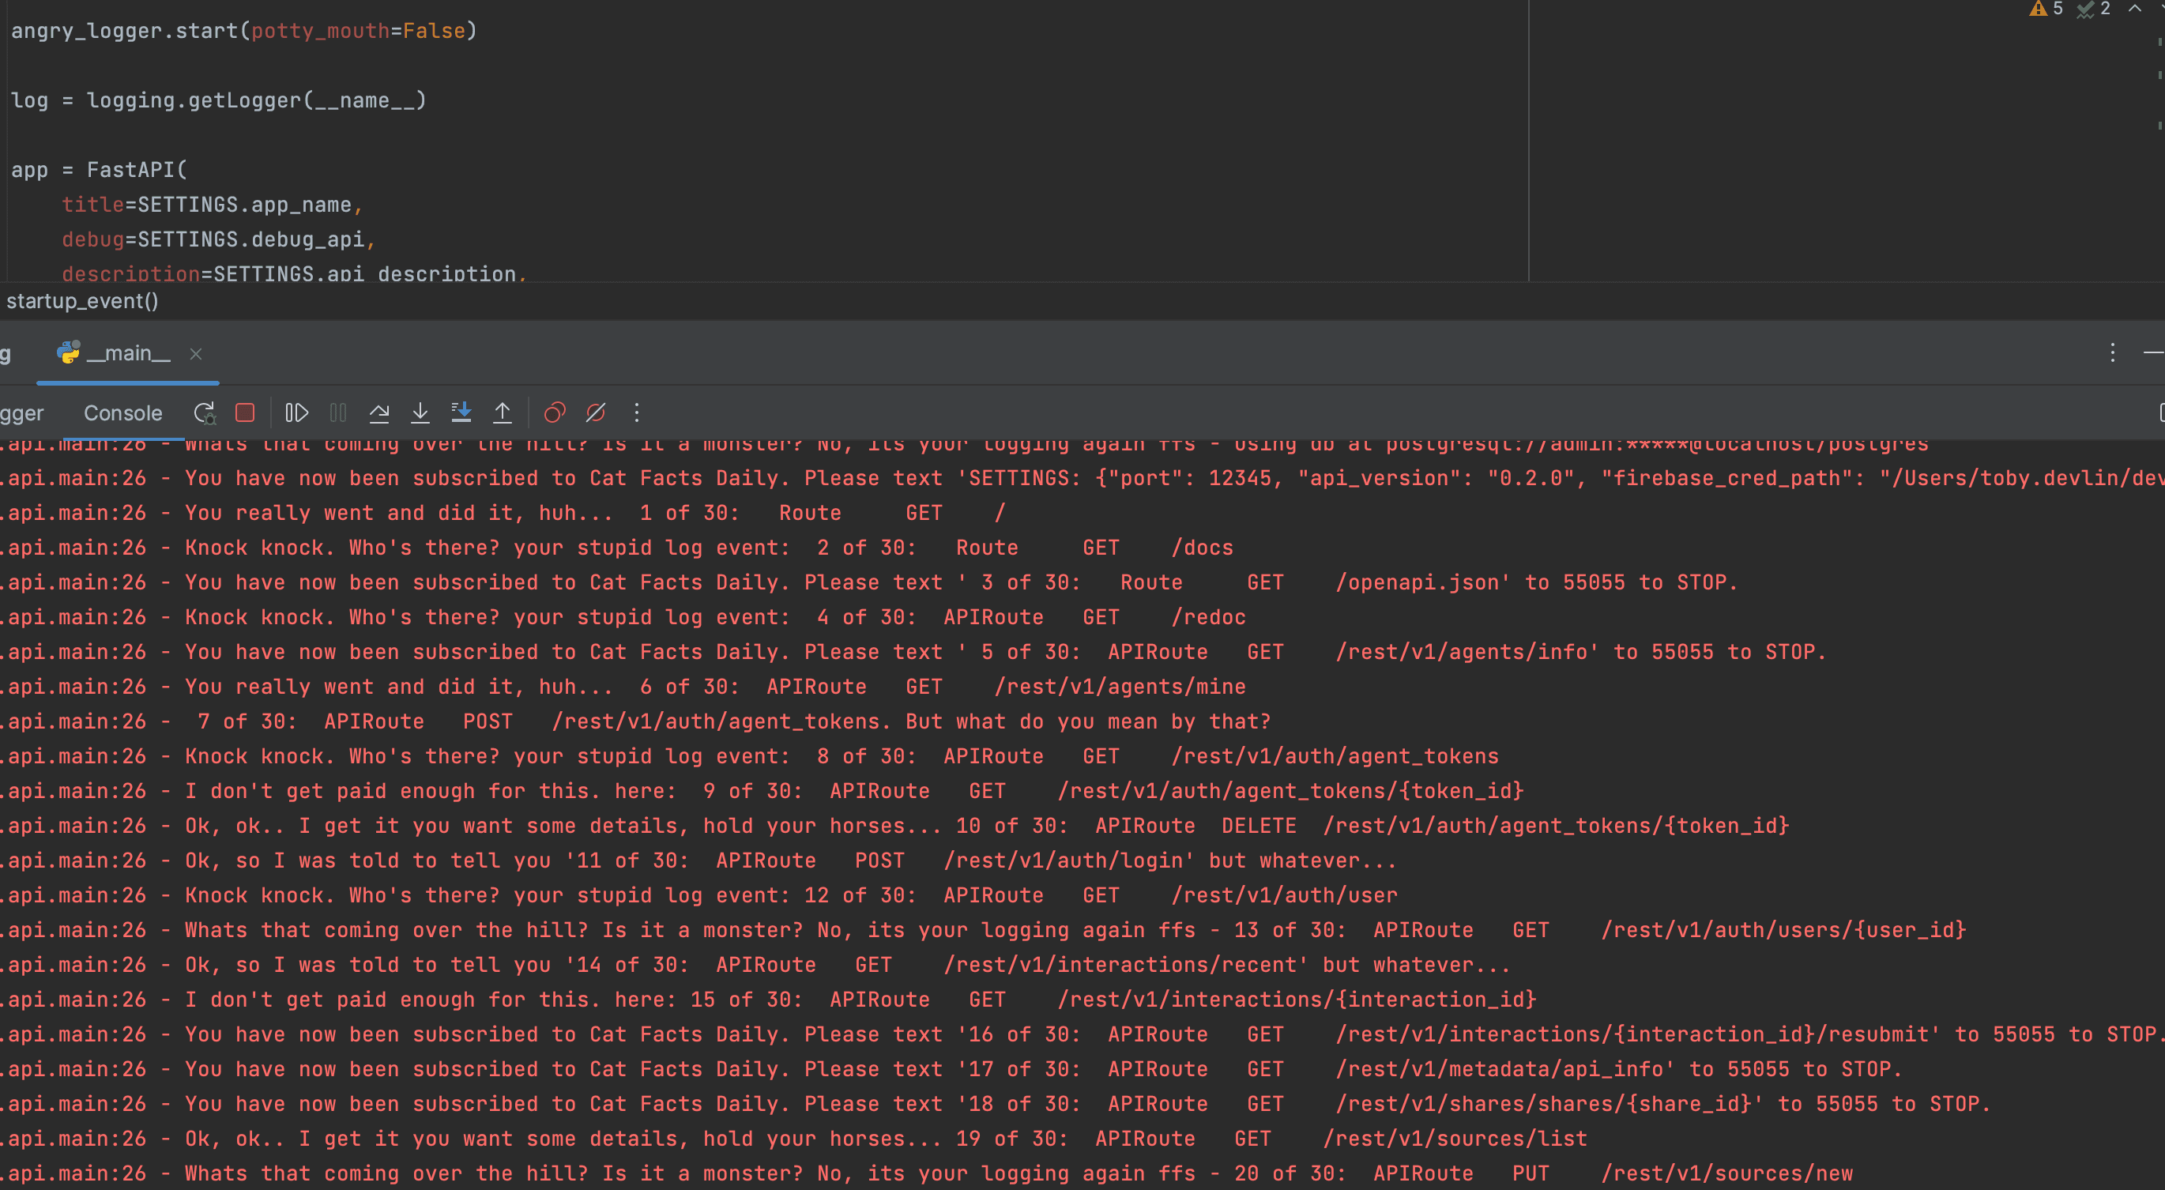Click the debug=SETTINGS.debug_api line

coord(219,239)
